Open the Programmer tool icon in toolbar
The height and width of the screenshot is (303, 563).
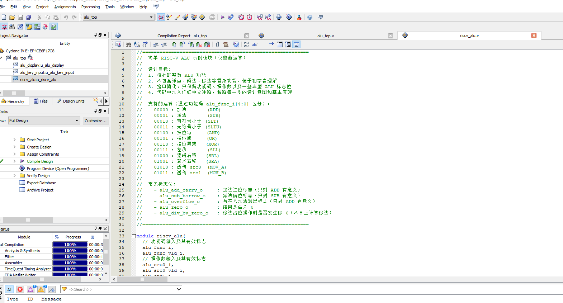coord(289,17)
